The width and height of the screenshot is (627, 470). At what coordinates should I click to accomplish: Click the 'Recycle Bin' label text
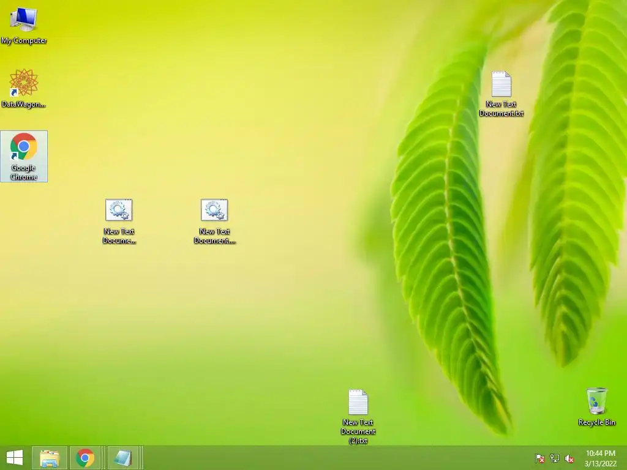596,422
